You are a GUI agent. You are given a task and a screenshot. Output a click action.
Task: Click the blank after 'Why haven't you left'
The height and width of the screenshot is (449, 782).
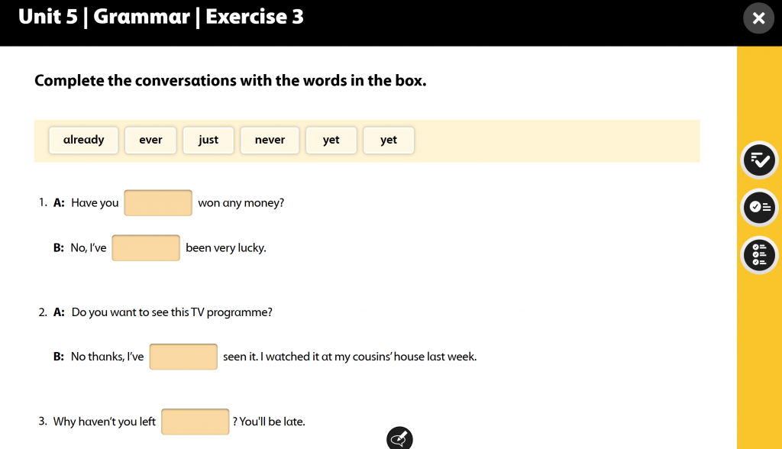[195, 422]
